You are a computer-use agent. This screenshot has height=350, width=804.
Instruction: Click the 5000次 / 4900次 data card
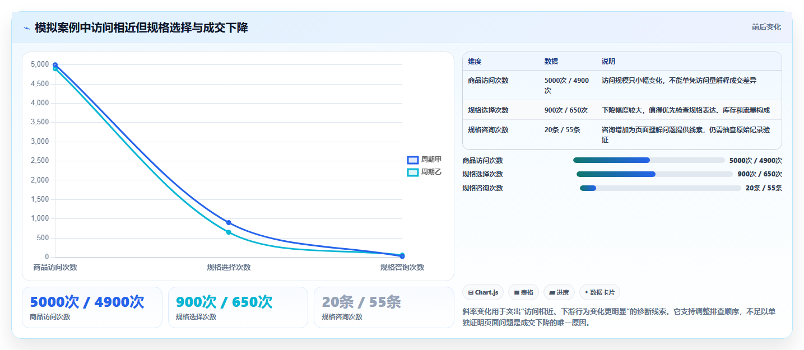click(92, 307)
